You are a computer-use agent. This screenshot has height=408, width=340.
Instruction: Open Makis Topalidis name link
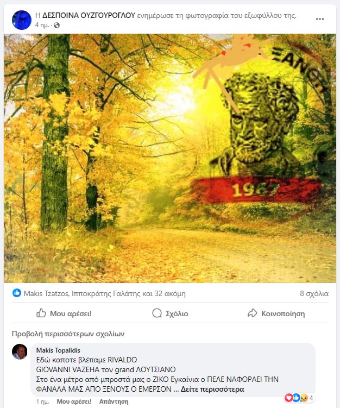[58, 350]
